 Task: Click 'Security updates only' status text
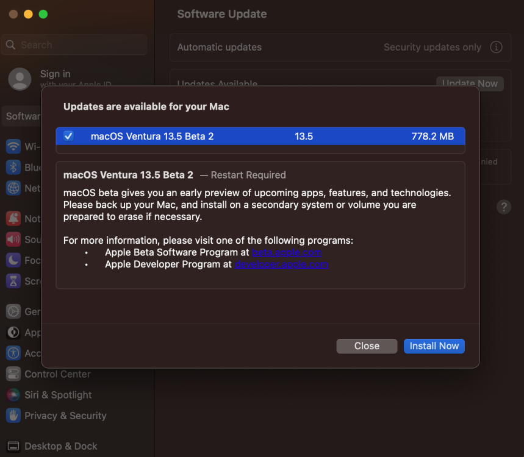tap(432, 47)
